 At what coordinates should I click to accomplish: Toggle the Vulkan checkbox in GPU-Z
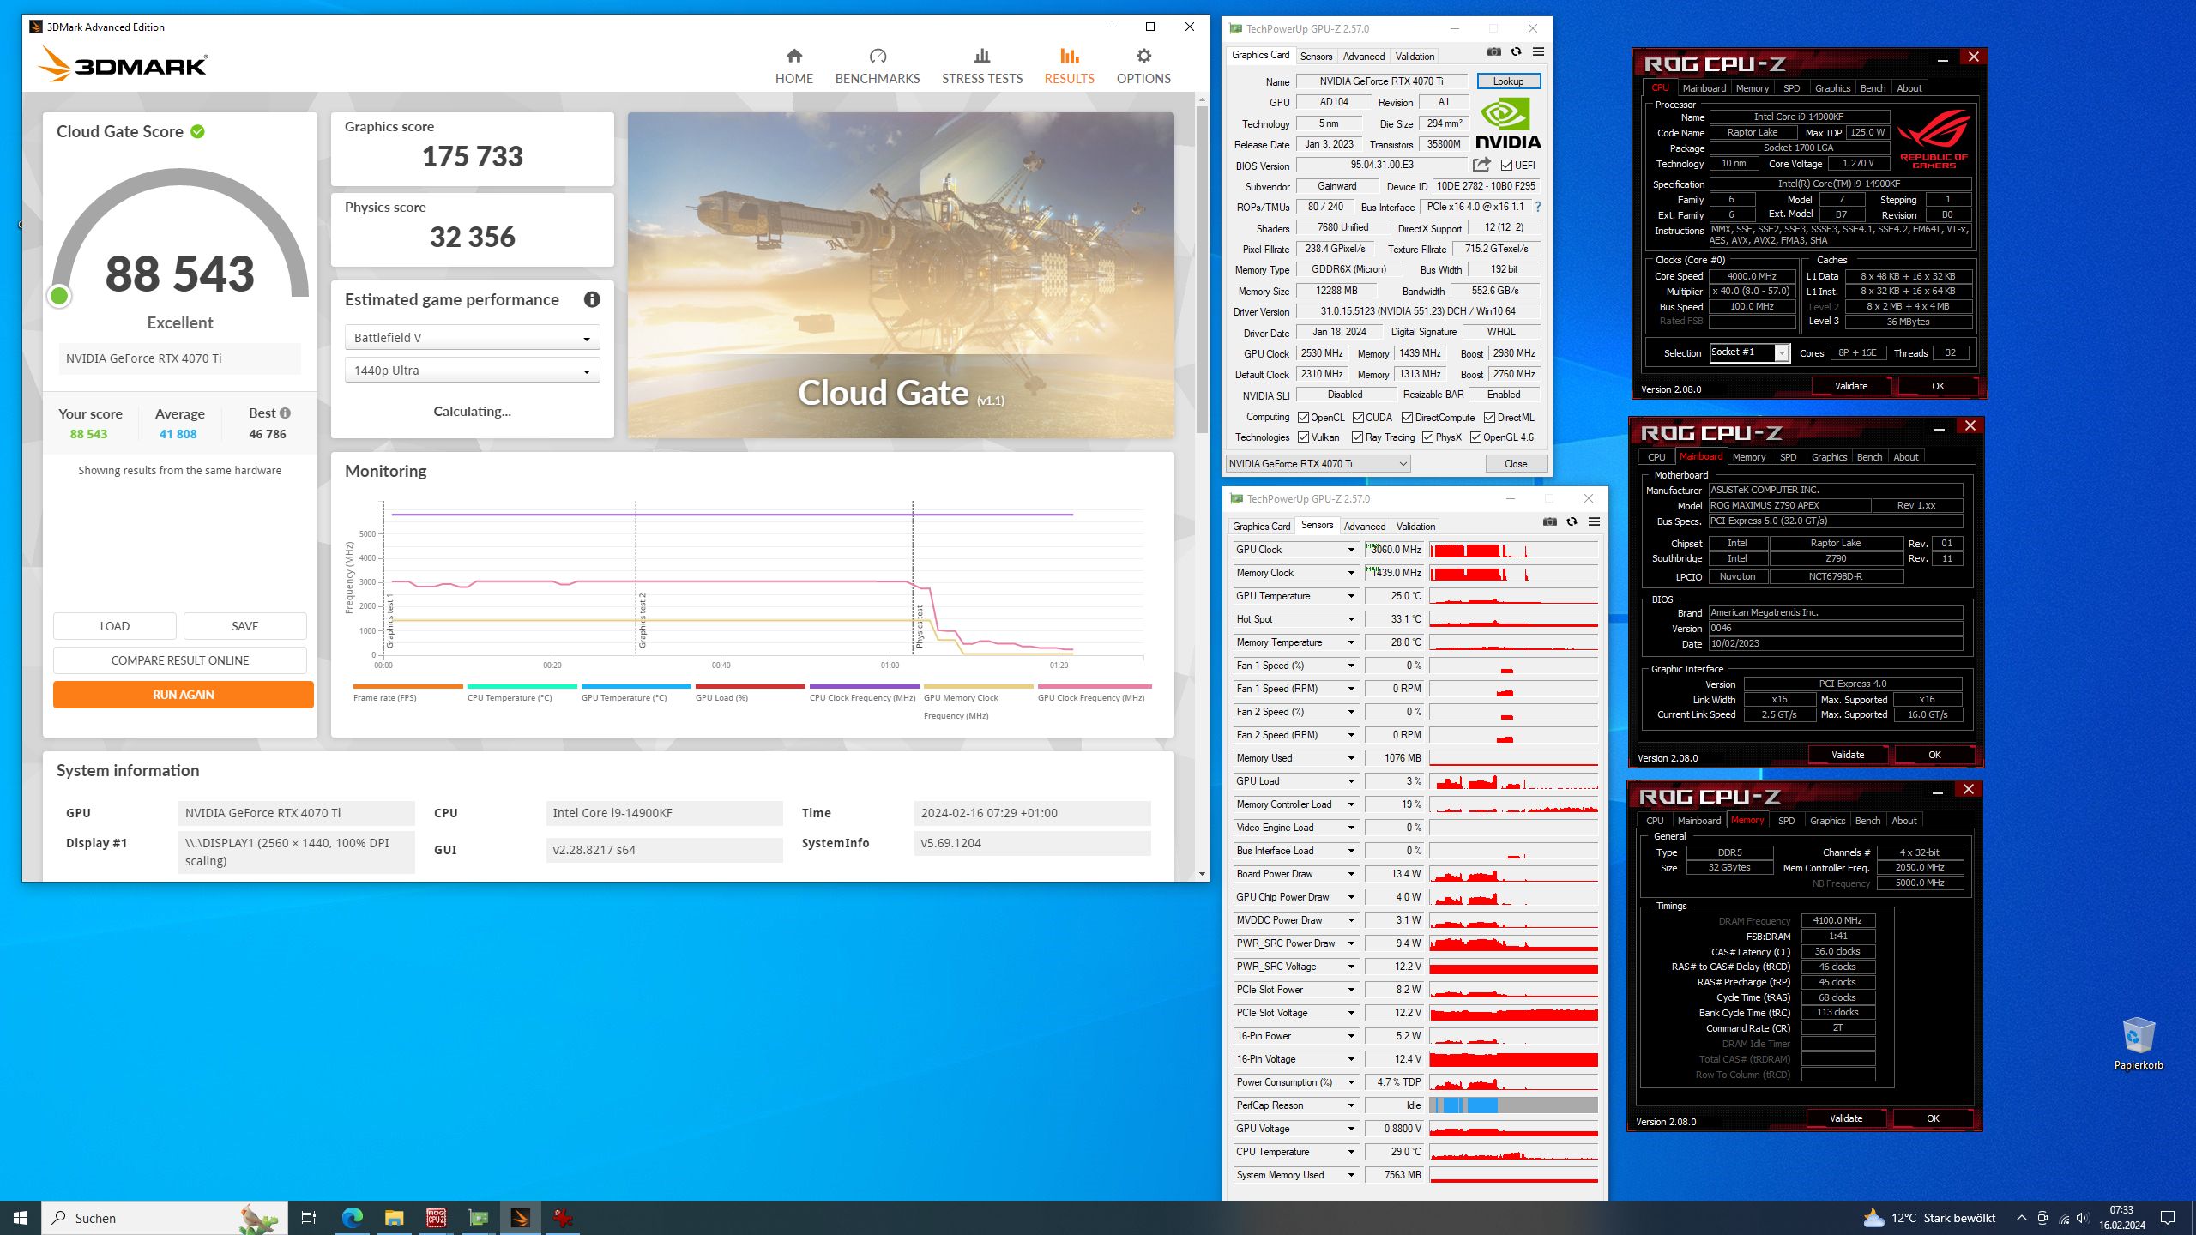(x=1303, y=437)
